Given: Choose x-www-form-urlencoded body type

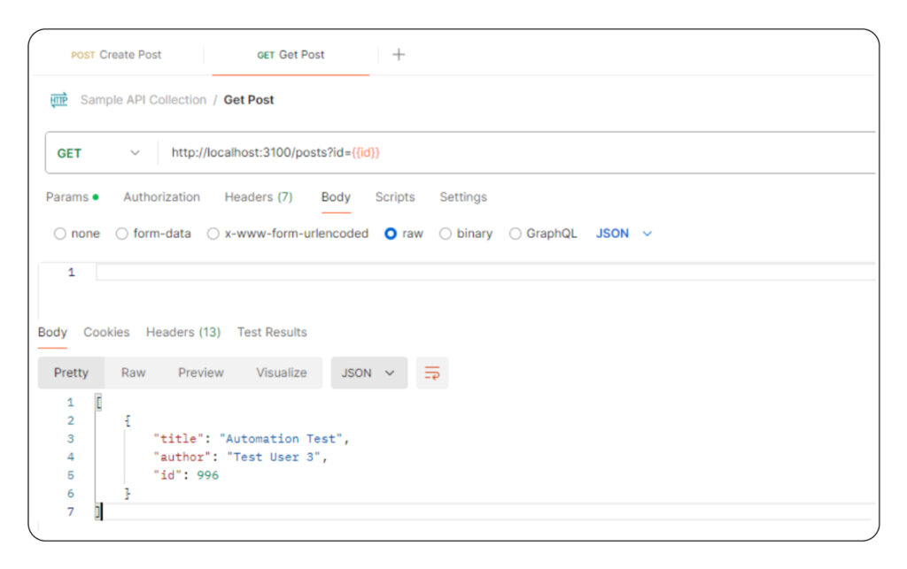Looking at the screenshot, I should 213,234.
